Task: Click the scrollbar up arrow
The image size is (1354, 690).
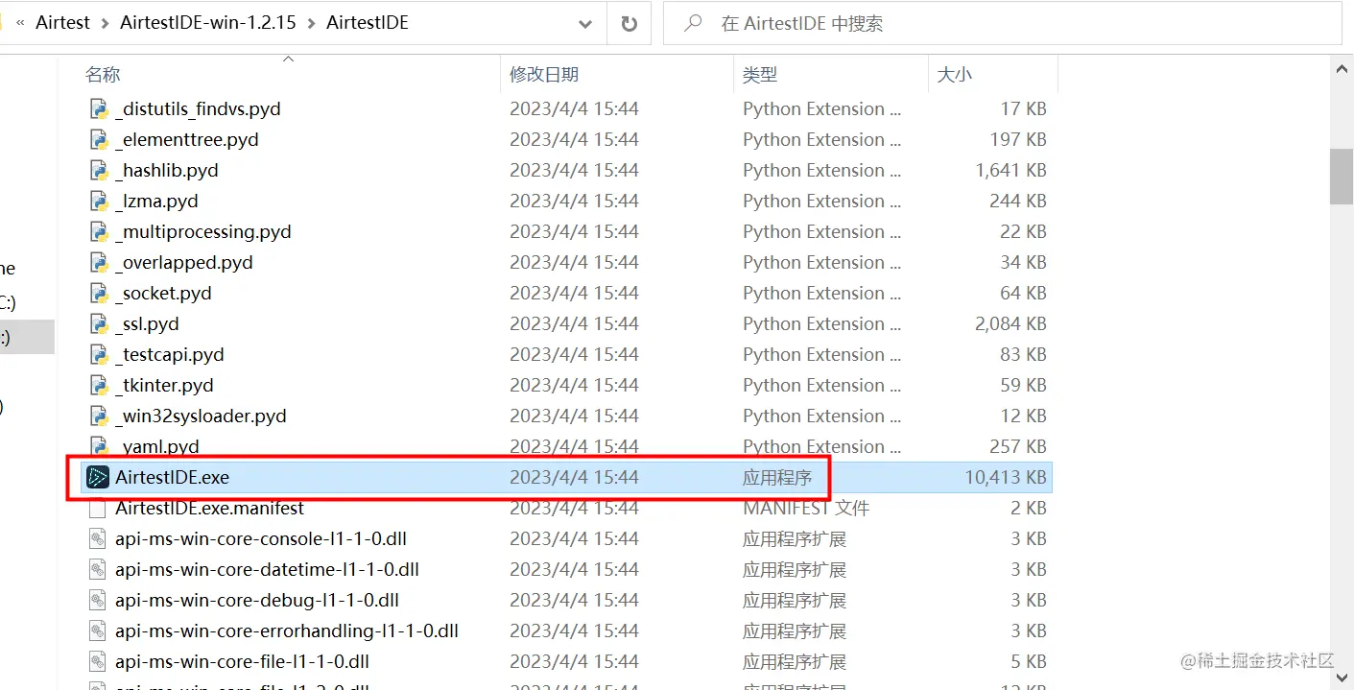Action: 1342,67
